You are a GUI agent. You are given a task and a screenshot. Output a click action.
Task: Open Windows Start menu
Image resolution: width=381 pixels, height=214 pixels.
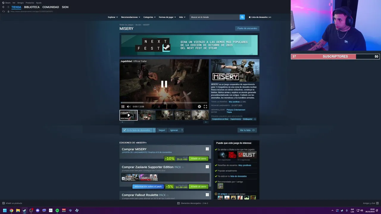(5, 210)
